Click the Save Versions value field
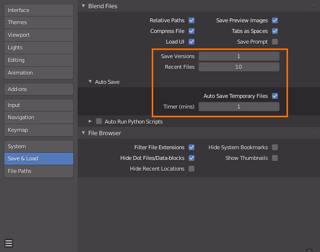 point(239,56)
